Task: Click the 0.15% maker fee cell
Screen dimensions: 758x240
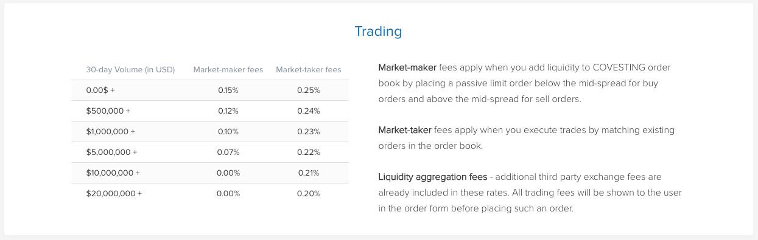Action: tap(228, 90)
